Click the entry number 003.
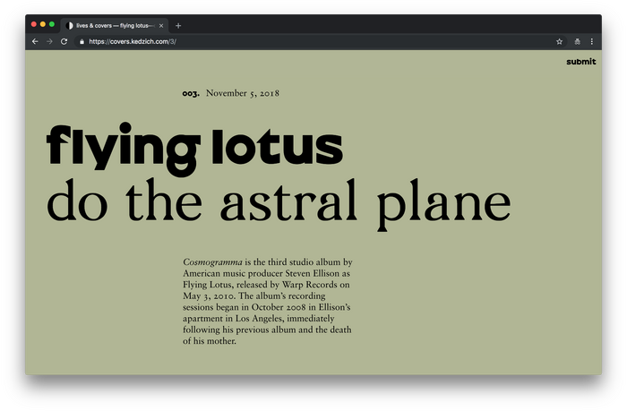Viewport: 627px width, 411px height. (x=191, y=93)
